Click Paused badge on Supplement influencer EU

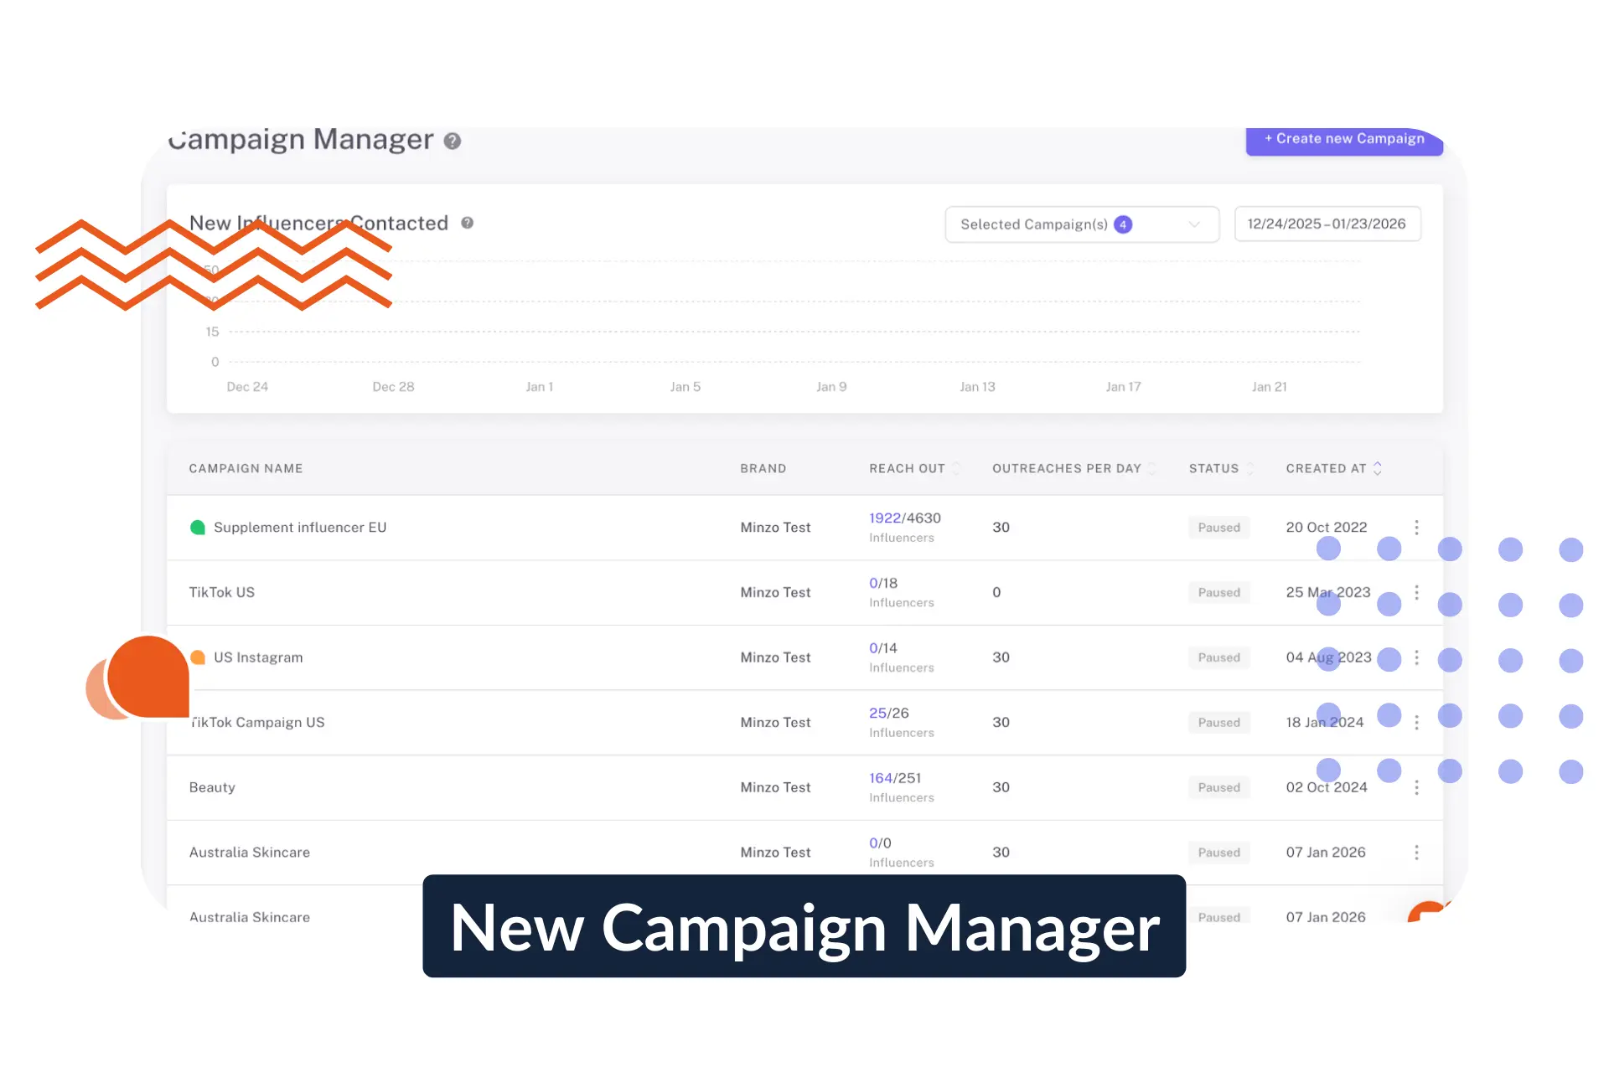pyautogui.click(x=1218, y=528)
